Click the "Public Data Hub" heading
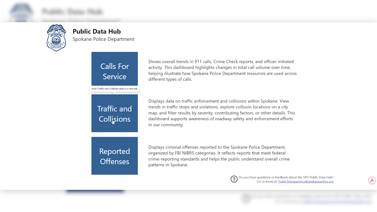Viewport: 377px width, 212px height. coord(97,32)
